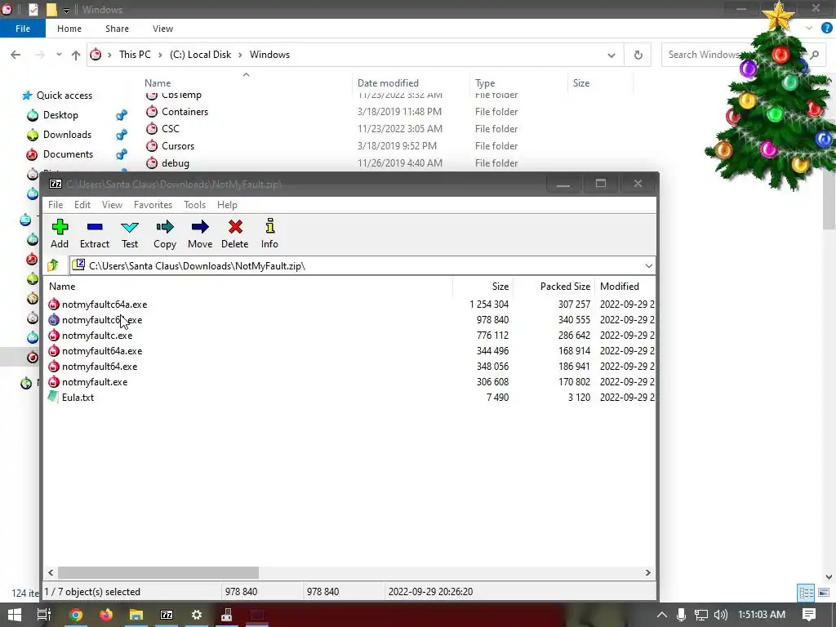Open recent locations dropdown in Explorer

(59, 55)
